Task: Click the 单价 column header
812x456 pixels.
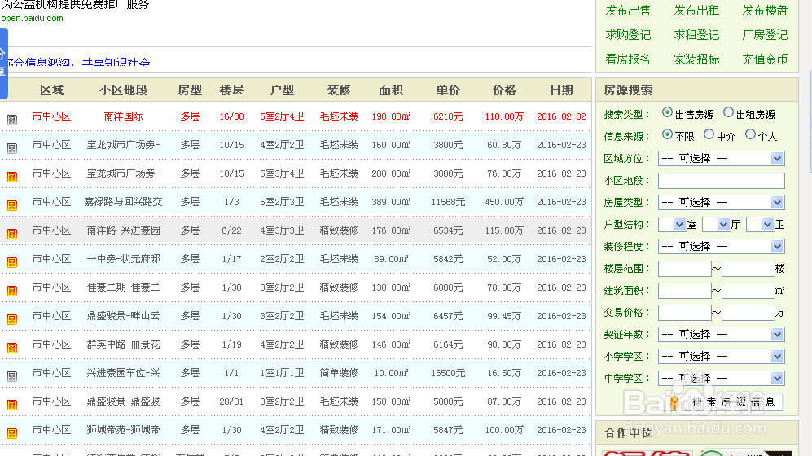Action: tap(448, 90)
